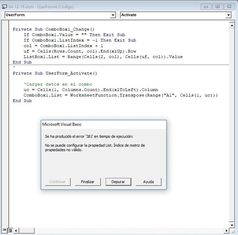Click the vertical scrollbar up arrow
This screenshot has height=235, width=238.
pos(232,25)
